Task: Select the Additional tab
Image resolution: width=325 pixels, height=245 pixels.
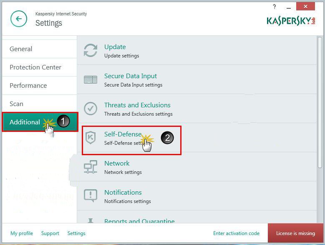Action: [40, 122]
